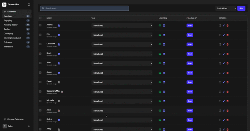The width and height of the screenshot is (250, 131).
Task: Open the Qualifying leads list
Action: (17, 34)
